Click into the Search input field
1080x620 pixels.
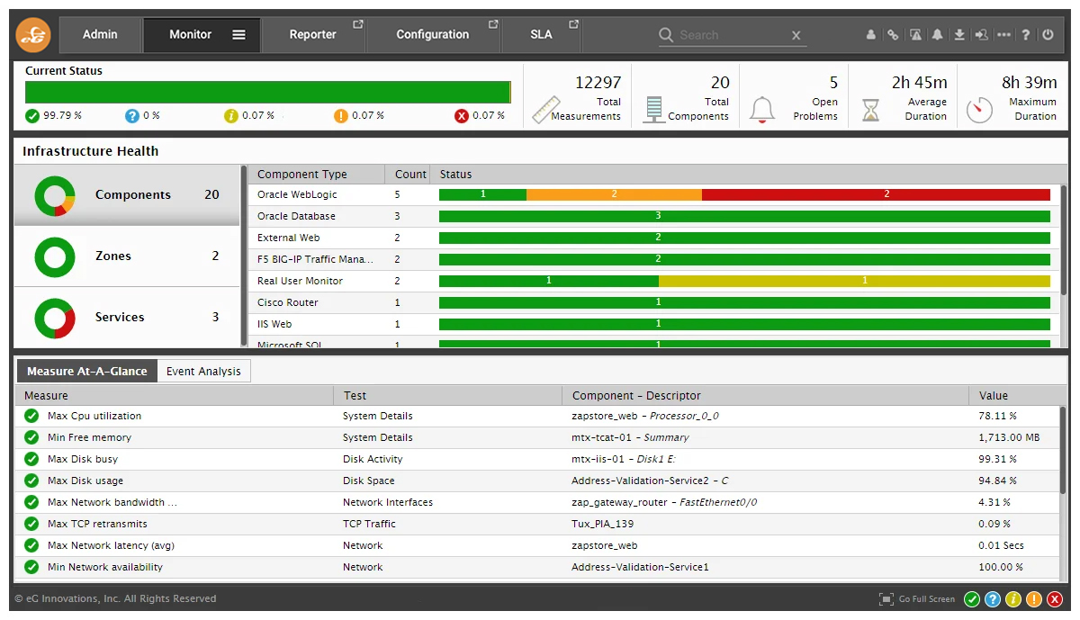731,35
